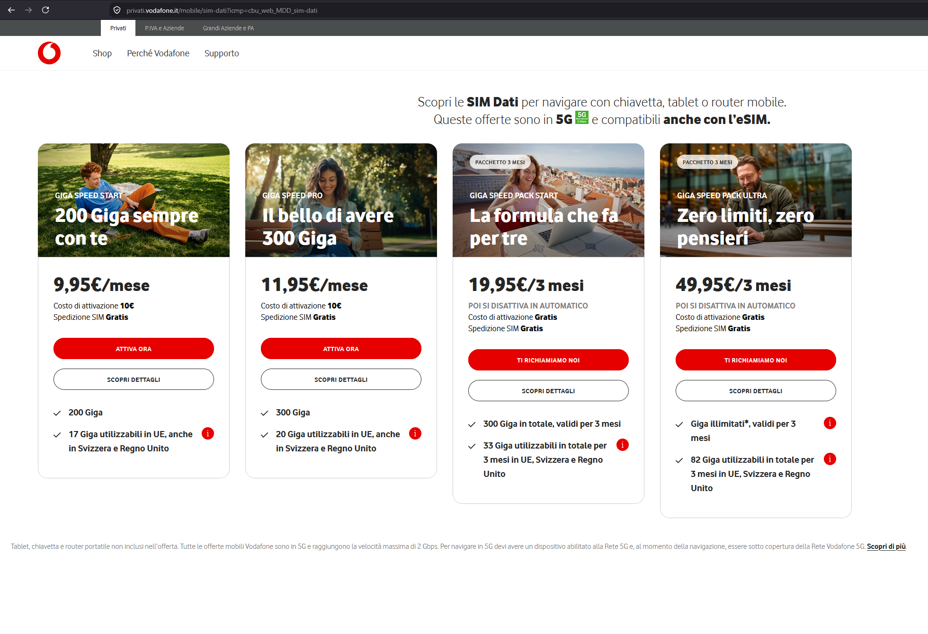Click the Vodafone logo

tap(49, 53)
